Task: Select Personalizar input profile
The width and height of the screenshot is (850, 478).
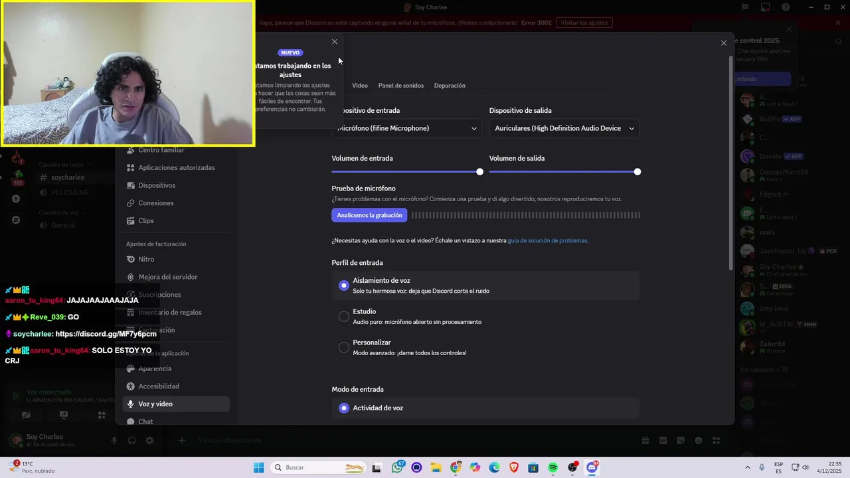Action: [485, 347]
